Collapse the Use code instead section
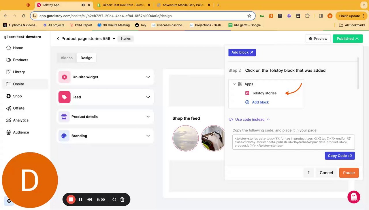Image resolution: width=369 pixels, height=210 pixels. 249,119
